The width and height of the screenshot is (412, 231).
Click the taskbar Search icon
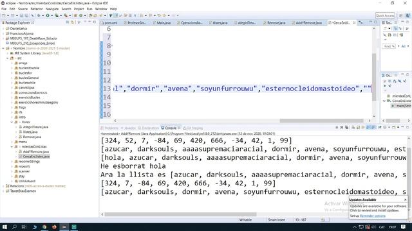point(14,227)
